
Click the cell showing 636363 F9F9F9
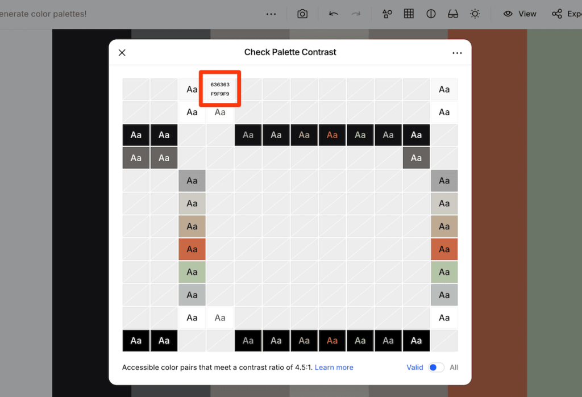pos(220,89)
